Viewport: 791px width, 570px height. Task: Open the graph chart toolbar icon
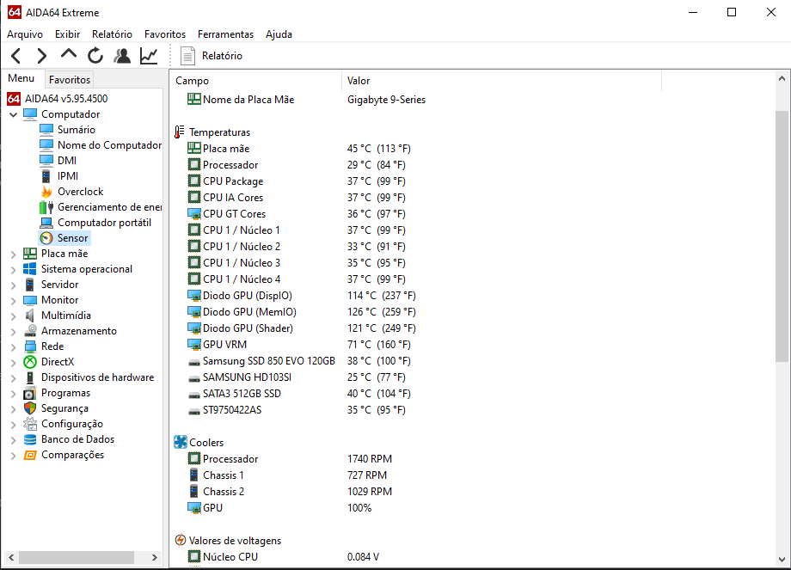click(149, 56)
